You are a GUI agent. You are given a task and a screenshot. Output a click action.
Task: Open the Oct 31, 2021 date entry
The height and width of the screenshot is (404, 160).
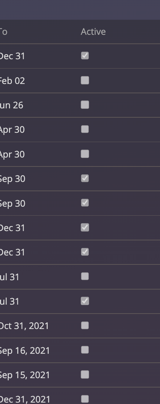point(24,326)
